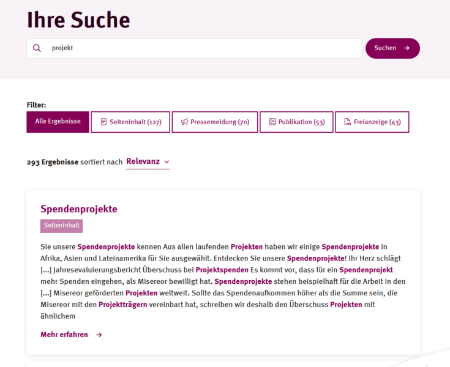450x367 pixels.
Task: Expand the chevron next to Relevanz
Action: pyautogui.click(x=167, y=162)
